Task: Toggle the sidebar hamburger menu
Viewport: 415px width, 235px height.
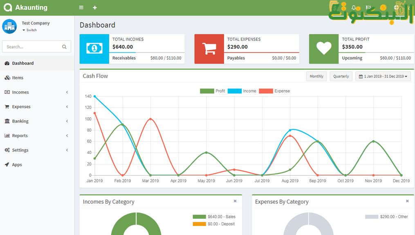Action: [x=81, y=8]
